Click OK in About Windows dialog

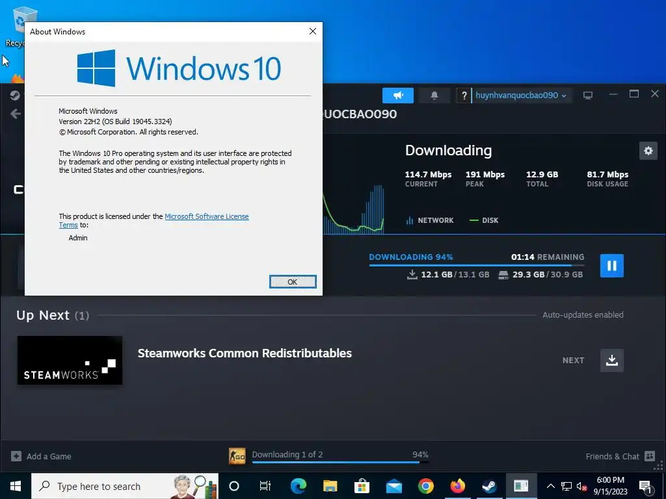tap(293, 282)
